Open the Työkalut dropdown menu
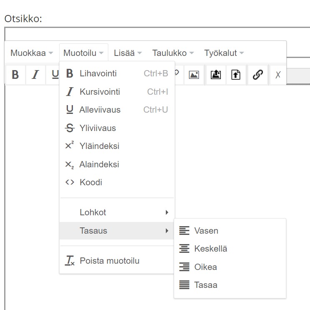Screen dimensions: 310x310 [224, 53]
